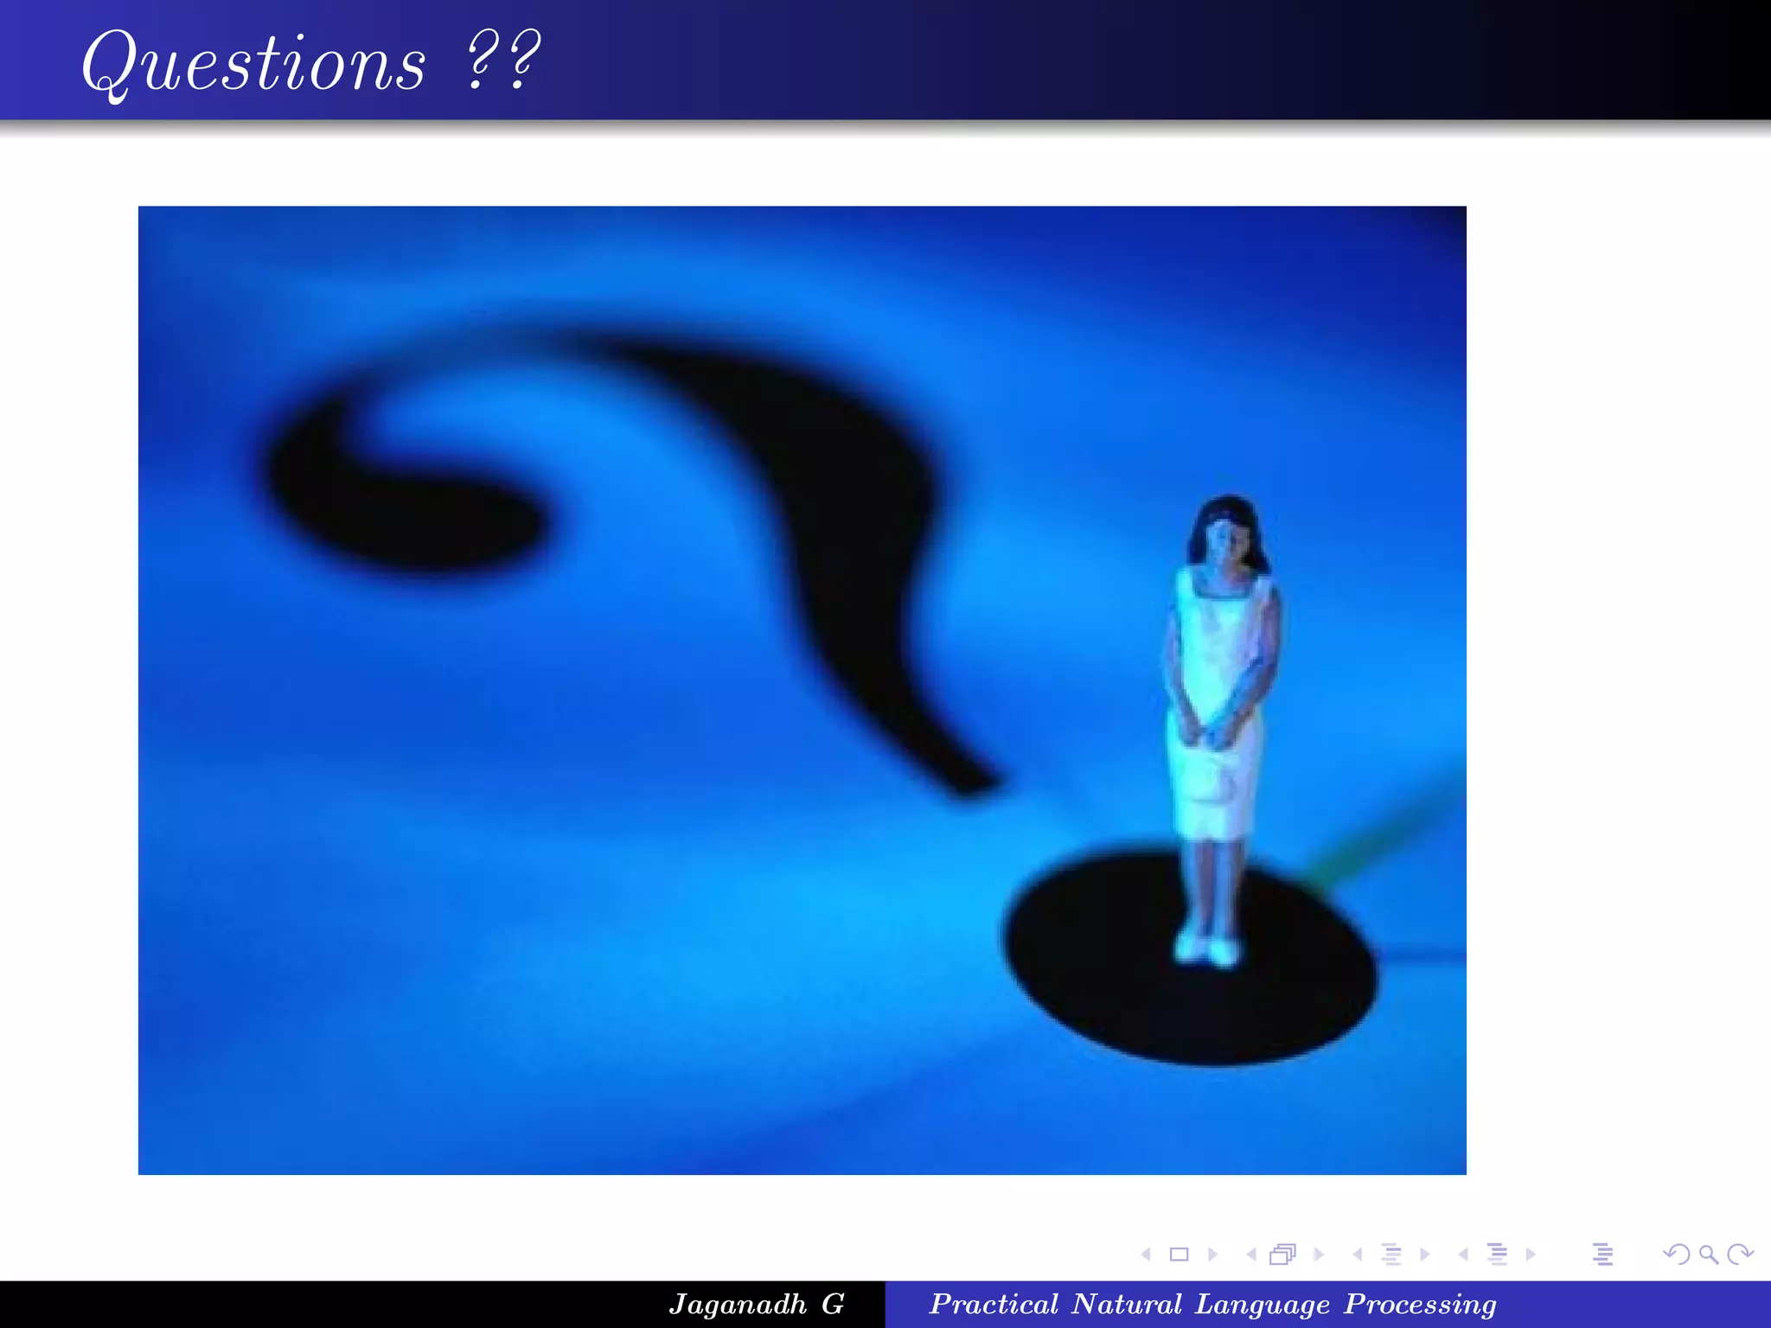
Task: Go to next slide arrow beside slide icon
Action: coord(1212,1255)
